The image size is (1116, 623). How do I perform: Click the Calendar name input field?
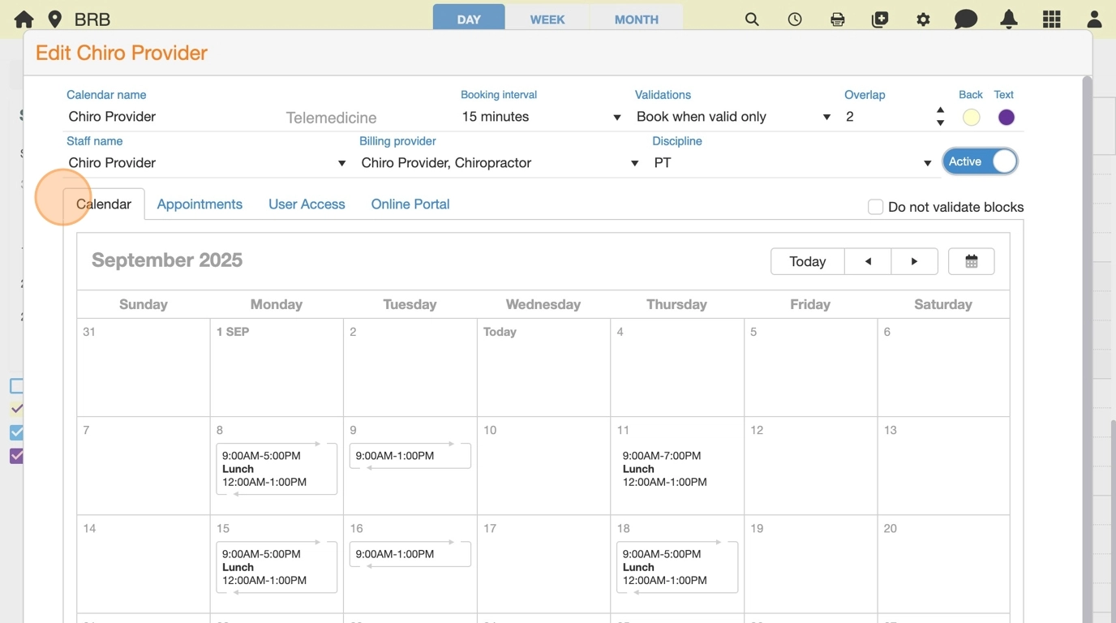(x=170, y=117)
